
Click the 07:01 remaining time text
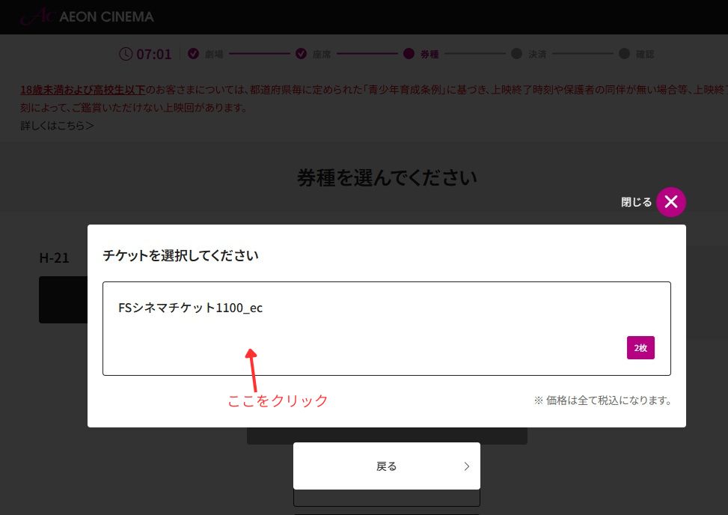click(x=154, y=54)
